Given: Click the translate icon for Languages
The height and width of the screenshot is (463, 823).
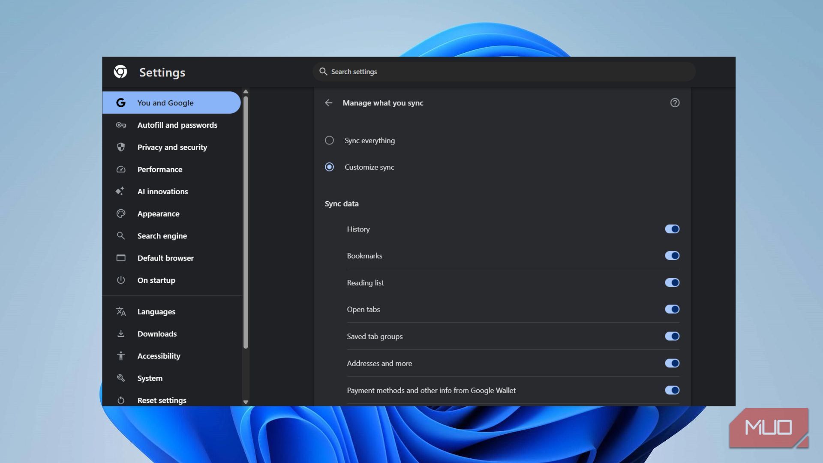Looking at the screenshot, I should pos(121,312).
